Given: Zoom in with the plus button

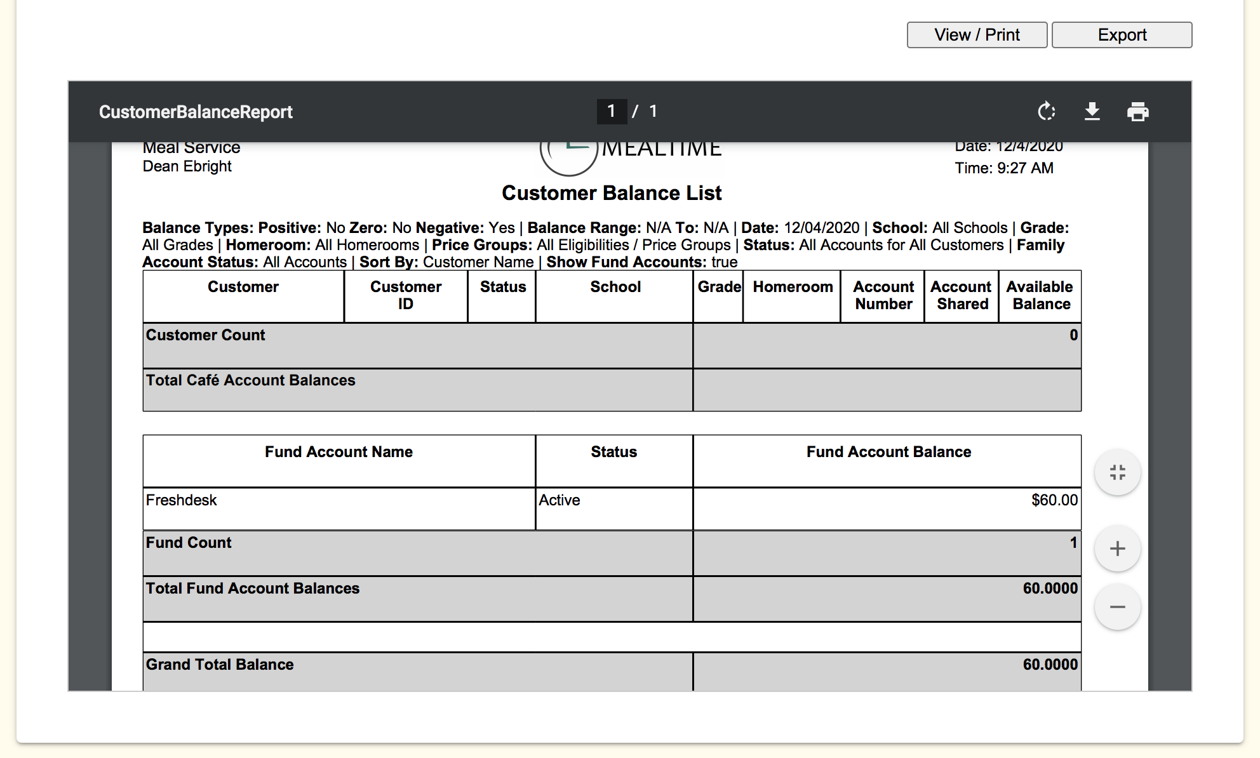Looking at the screenshot, I should click(x=1117, y=549).
